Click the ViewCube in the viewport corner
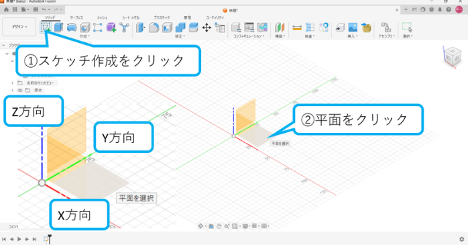The width and height of the screenshot is (468, 245). point(453,56)
